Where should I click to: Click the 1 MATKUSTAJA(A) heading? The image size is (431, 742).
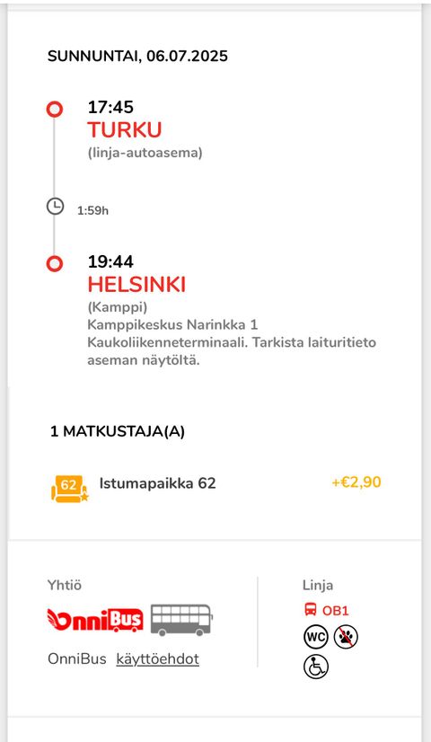tap(118, 431)
